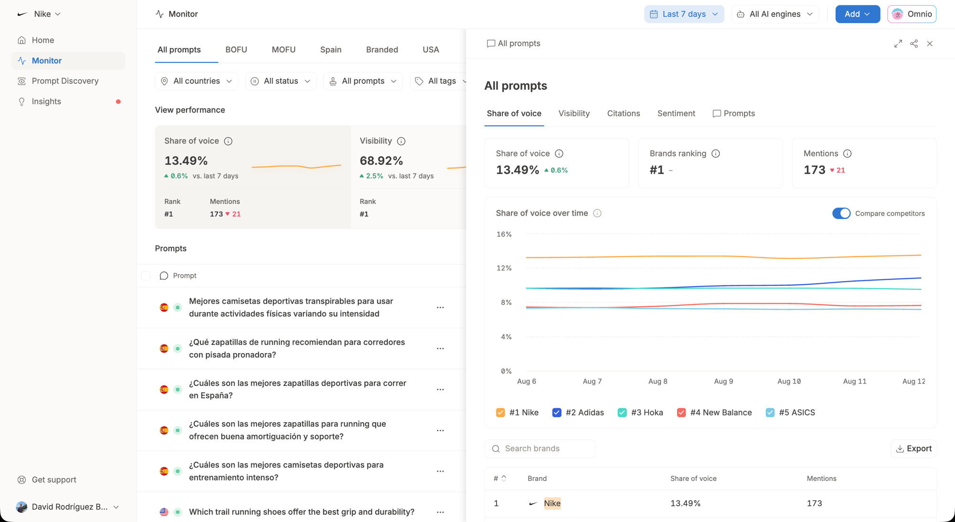
Task: Go to Monitor in the sidebar
Action: [x=68, y=61]
